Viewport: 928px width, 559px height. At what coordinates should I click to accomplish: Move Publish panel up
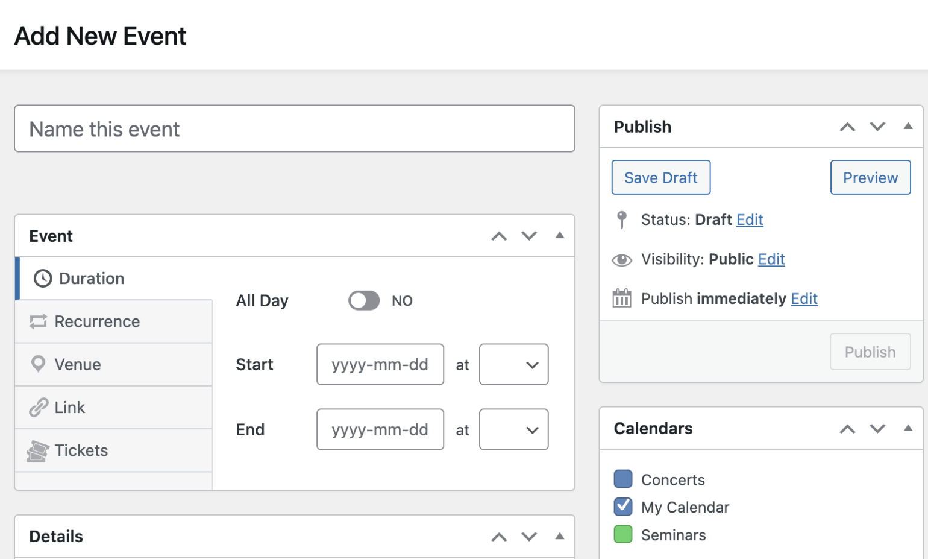pyautogui.click(x=848, y=127)
